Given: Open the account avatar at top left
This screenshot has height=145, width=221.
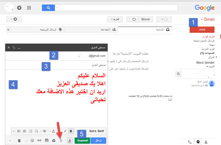Looking at the screenshot, I should 9,8.
